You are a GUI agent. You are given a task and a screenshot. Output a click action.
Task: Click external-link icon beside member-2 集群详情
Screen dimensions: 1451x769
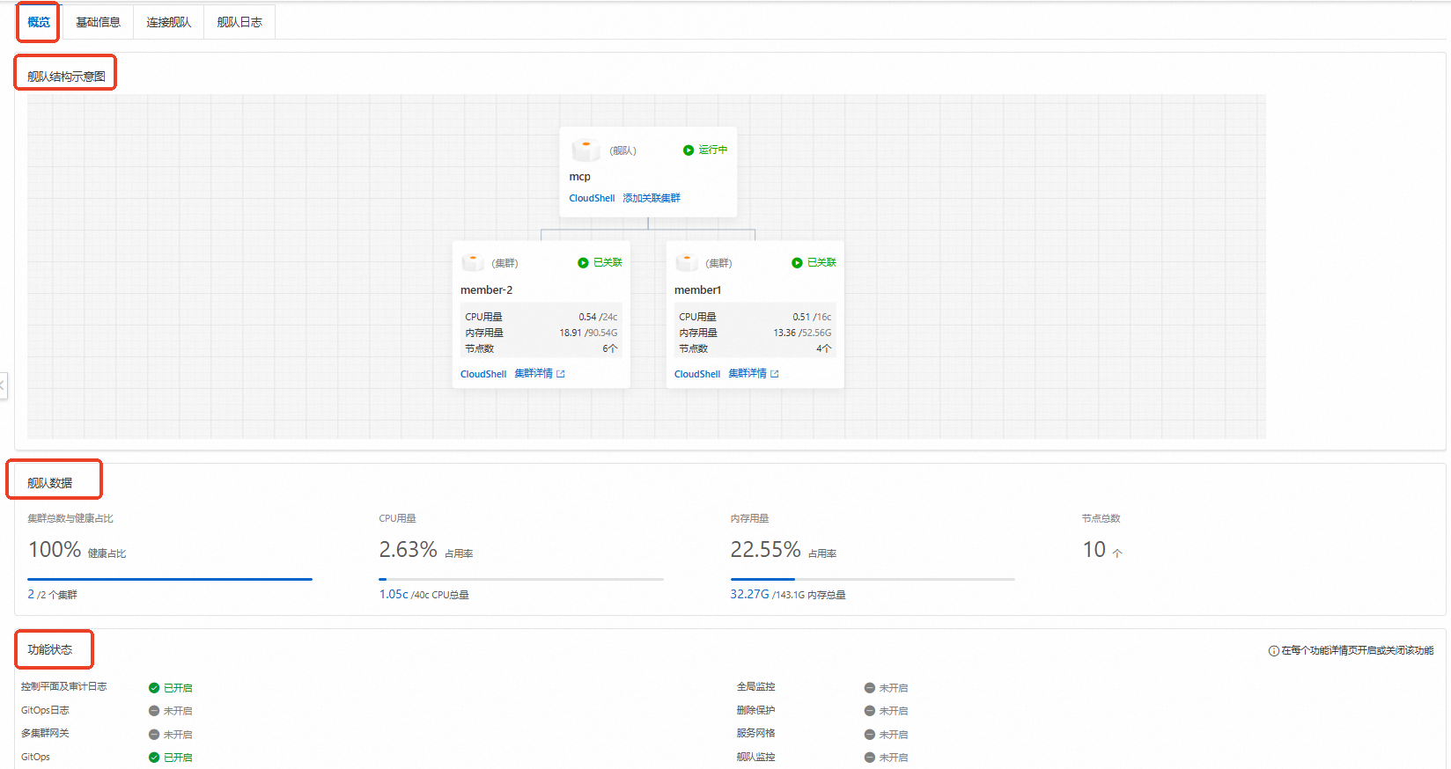(x=561, y=374)
